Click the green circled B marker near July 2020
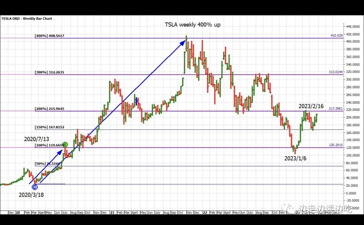Image resolution: width=364 pixels, height=225 pixels. coord(65,145)
